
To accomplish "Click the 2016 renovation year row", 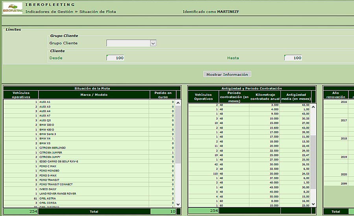I will click(336, 102).
